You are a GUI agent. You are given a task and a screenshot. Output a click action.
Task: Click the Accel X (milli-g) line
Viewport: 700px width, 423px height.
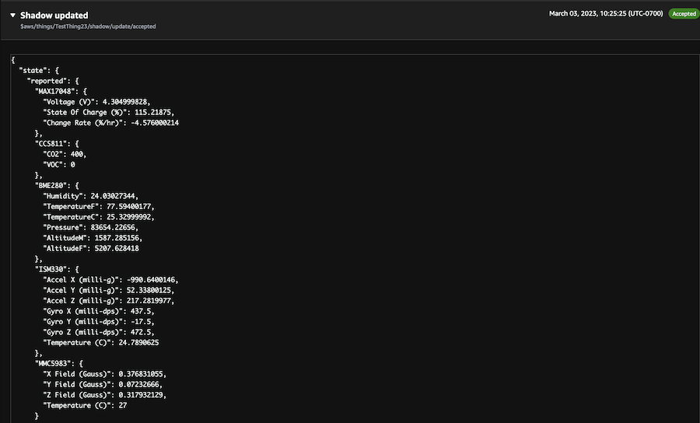[x=111, y=280]
